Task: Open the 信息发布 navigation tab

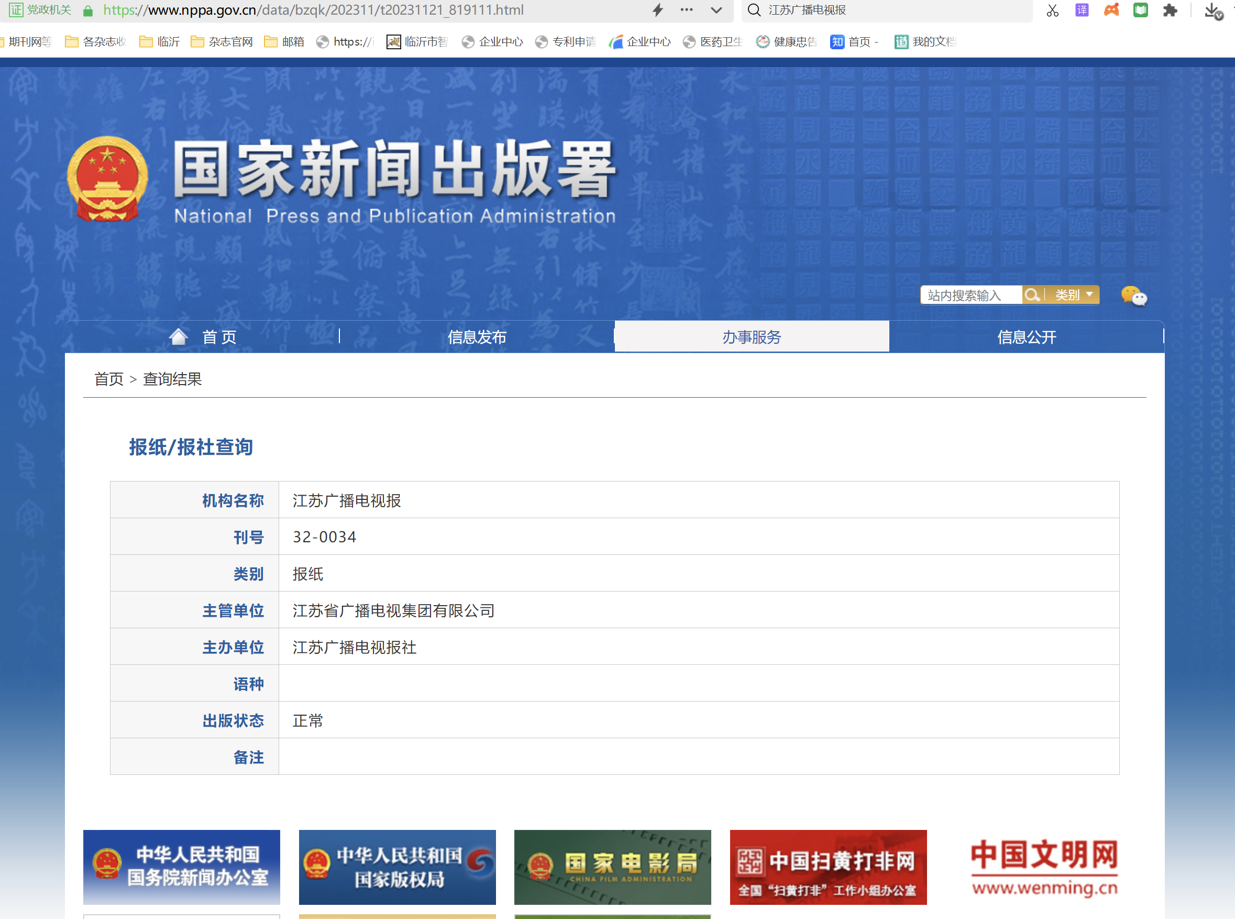Action: (477, 336)
